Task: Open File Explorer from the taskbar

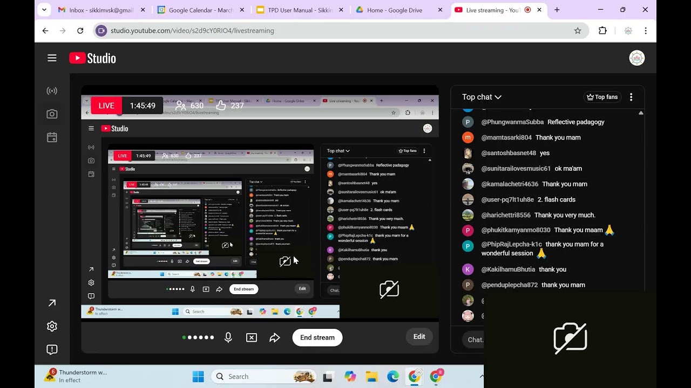Action: (x=371, y=377)
